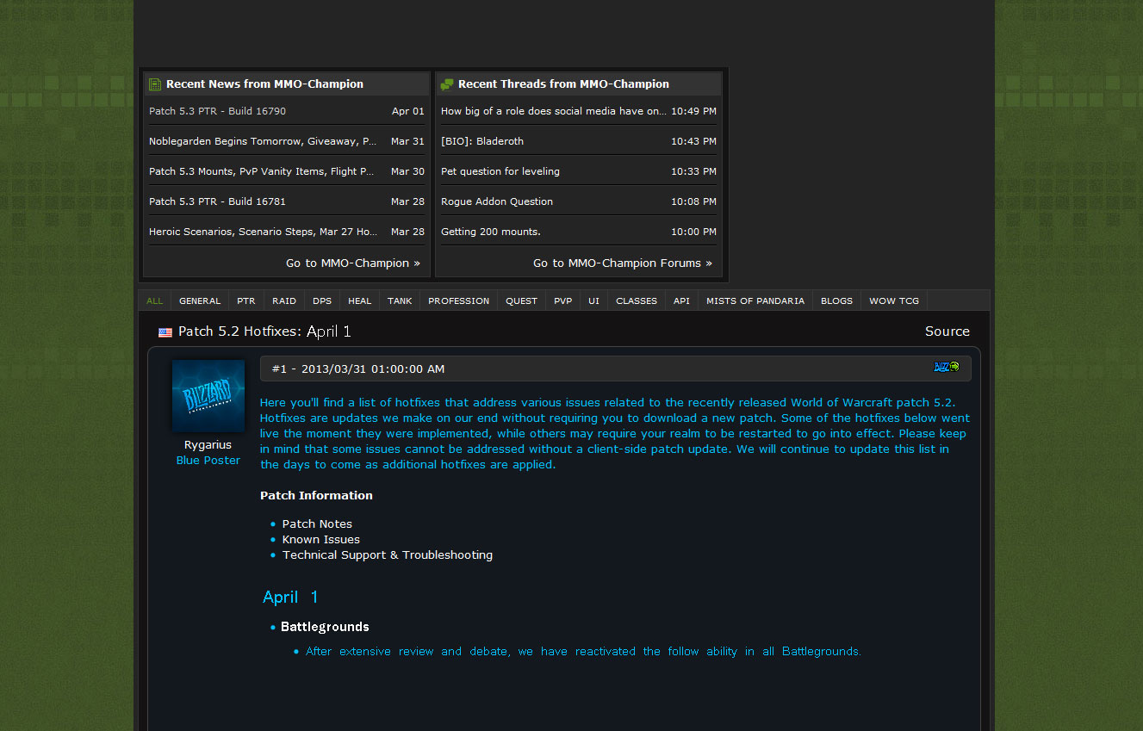This screenshot has width=1143, height=731.
Task: Click the 'Source' link
Action: pyautogui.click(x=947, y=331)
